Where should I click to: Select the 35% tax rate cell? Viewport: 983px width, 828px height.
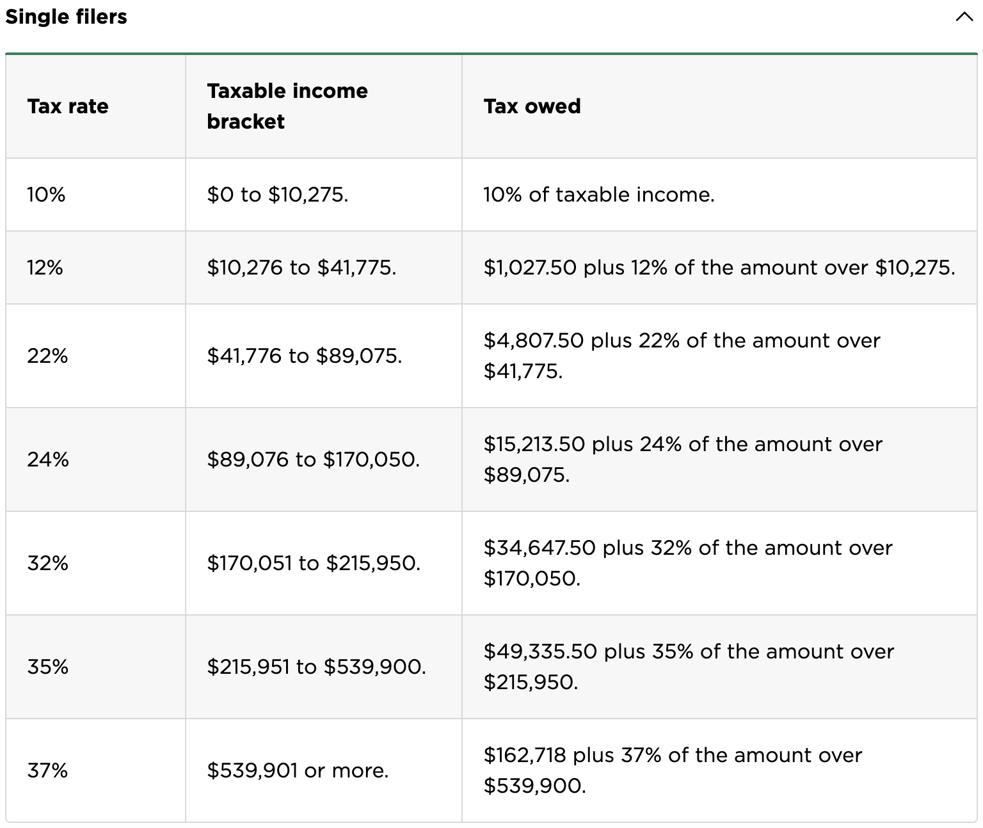pos(47,667)
